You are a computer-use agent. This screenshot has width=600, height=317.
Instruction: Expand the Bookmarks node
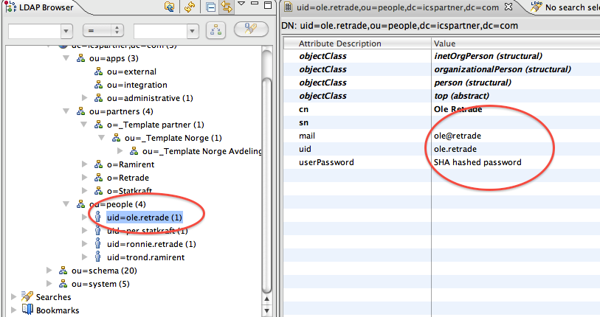click(x=14, y=310)
